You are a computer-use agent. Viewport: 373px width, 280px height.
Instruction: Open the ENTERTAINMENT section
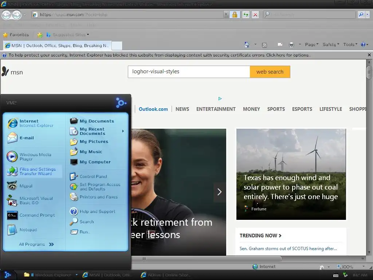pyautogui.click(x=216, y=109)
